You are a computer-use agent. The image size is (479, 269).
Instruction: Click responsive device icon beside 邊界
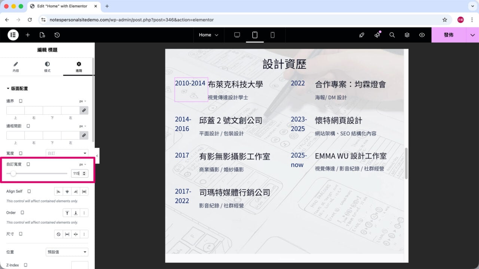[x=21, y=101]
